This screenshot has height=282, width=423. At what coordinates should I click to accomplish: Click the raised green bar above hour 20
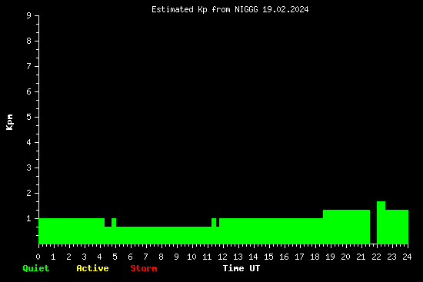tap(346, 227)
